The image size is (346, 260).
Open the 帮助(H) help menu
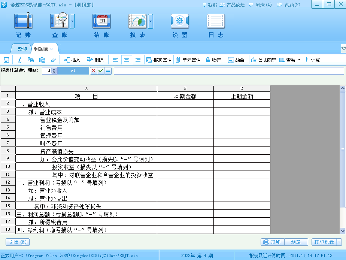pos(289,5)
